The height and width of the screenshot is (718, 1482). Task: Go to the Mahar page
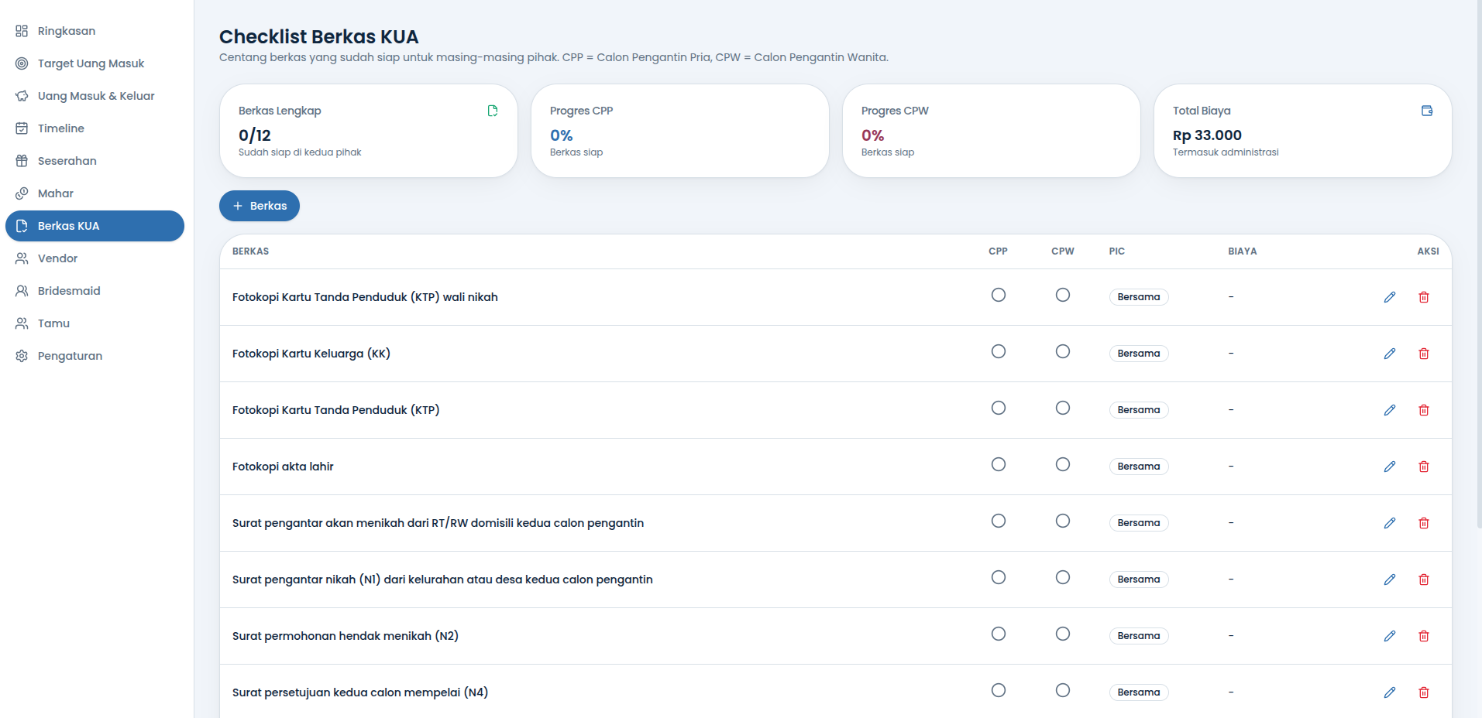(95, 193)
